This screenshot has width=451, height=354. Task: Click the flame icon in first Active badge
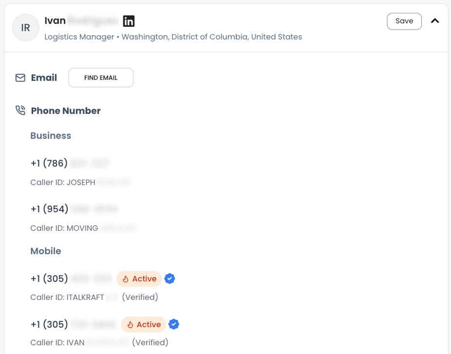coord(126,279)
